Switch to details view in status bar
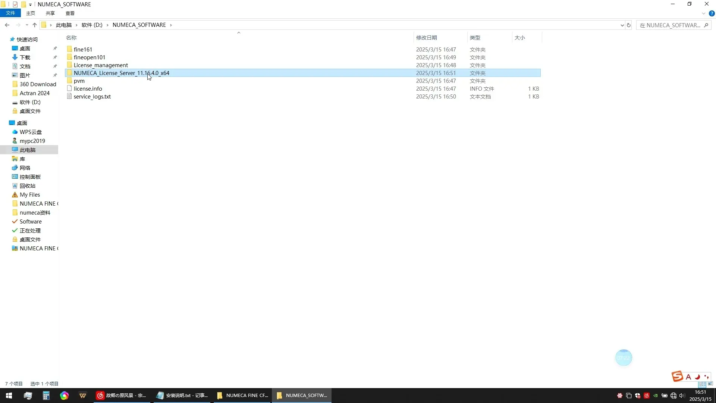Viewport: 716px width, 403px height. 703,384
